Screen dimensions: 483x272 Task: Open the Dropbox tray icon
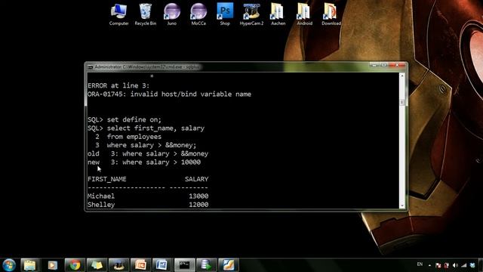click(472, 265)
